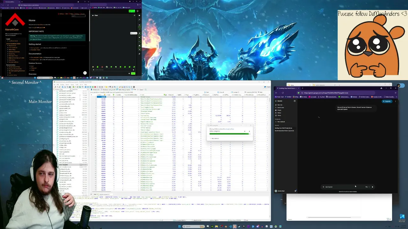Open Database Installation in the wiki sidebar
The image size is (408, 229).
tap(14, 52)
